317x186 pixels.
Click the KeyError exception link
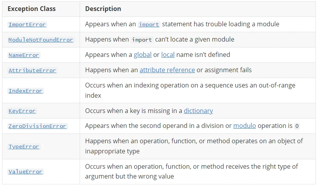[x=22, y=111]
